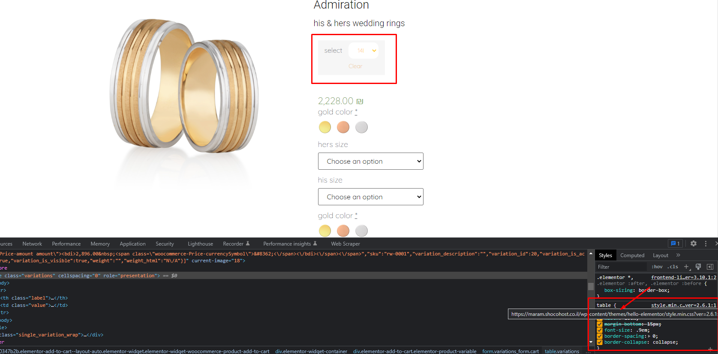Choose yellow gold color swatch under price
Screen dimensions: 718x354
click(x=325, y=127)
